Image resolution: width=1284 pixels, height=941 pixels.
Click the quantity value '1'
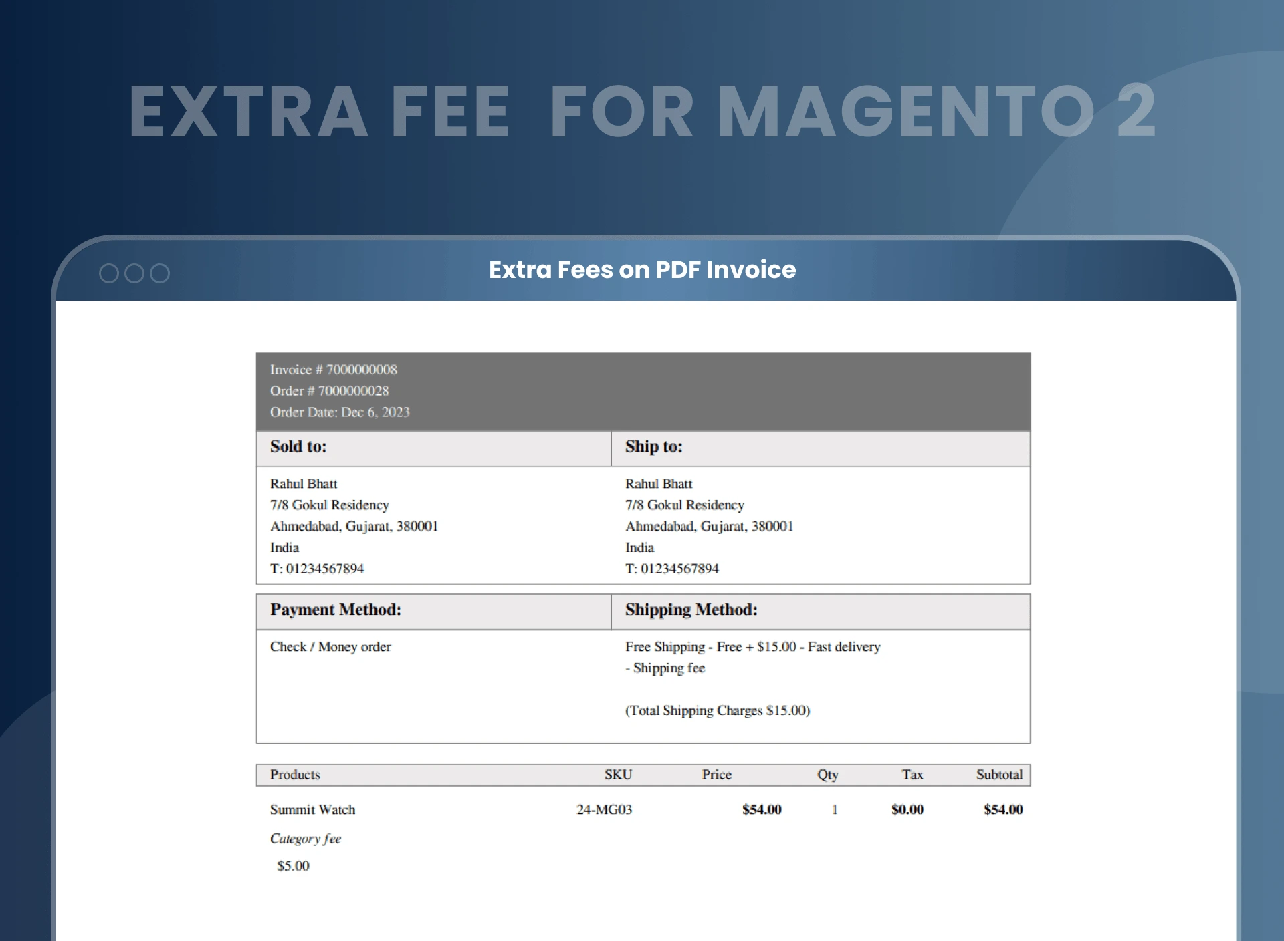[835, 809]
